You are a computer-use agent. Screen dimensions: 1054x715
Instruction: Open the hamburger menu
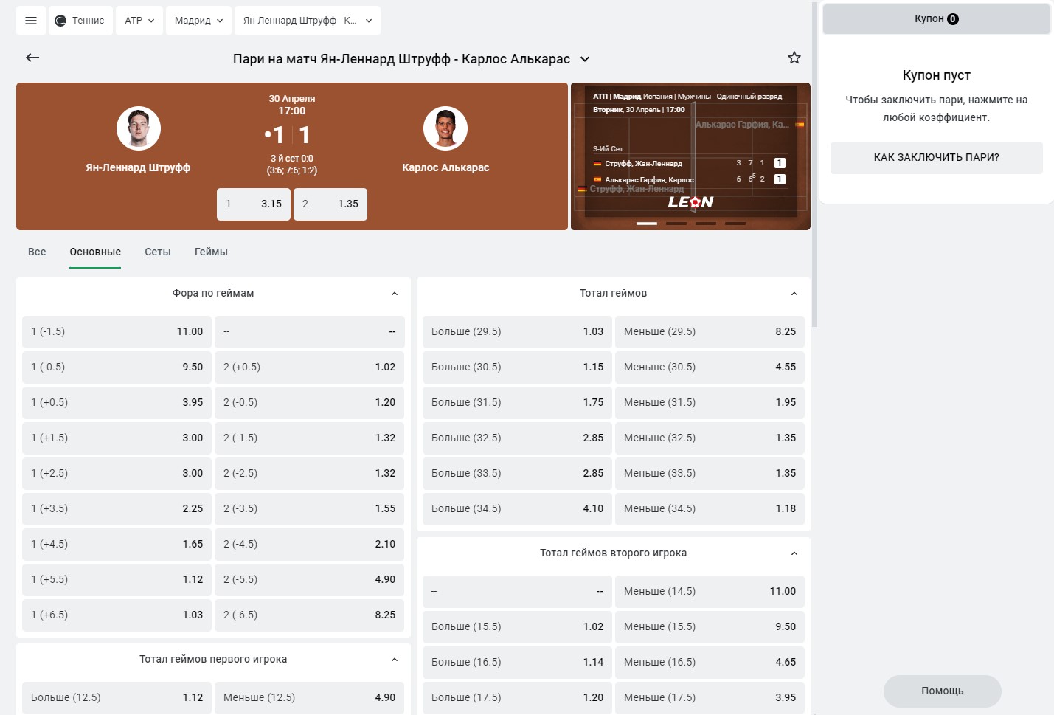(x=31, y=21)
